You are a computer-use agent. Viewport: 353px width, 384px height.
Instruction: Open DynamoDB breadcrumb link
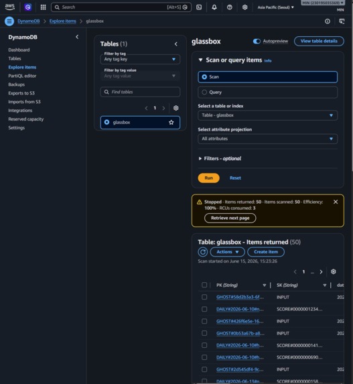[28, 21]
